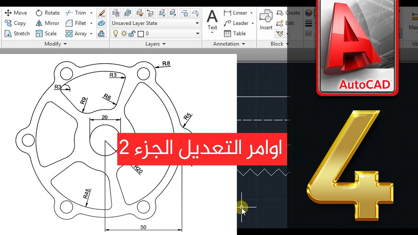Click the object color wheel icon

click(x=308, y=13)
